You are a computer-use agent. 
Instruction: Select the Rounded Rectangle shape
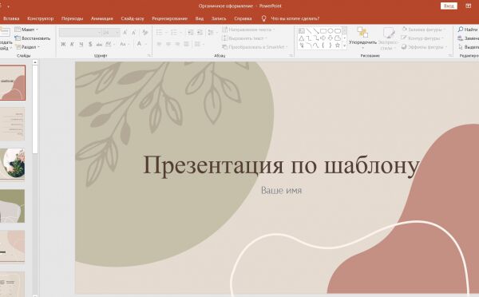(337, 31)
